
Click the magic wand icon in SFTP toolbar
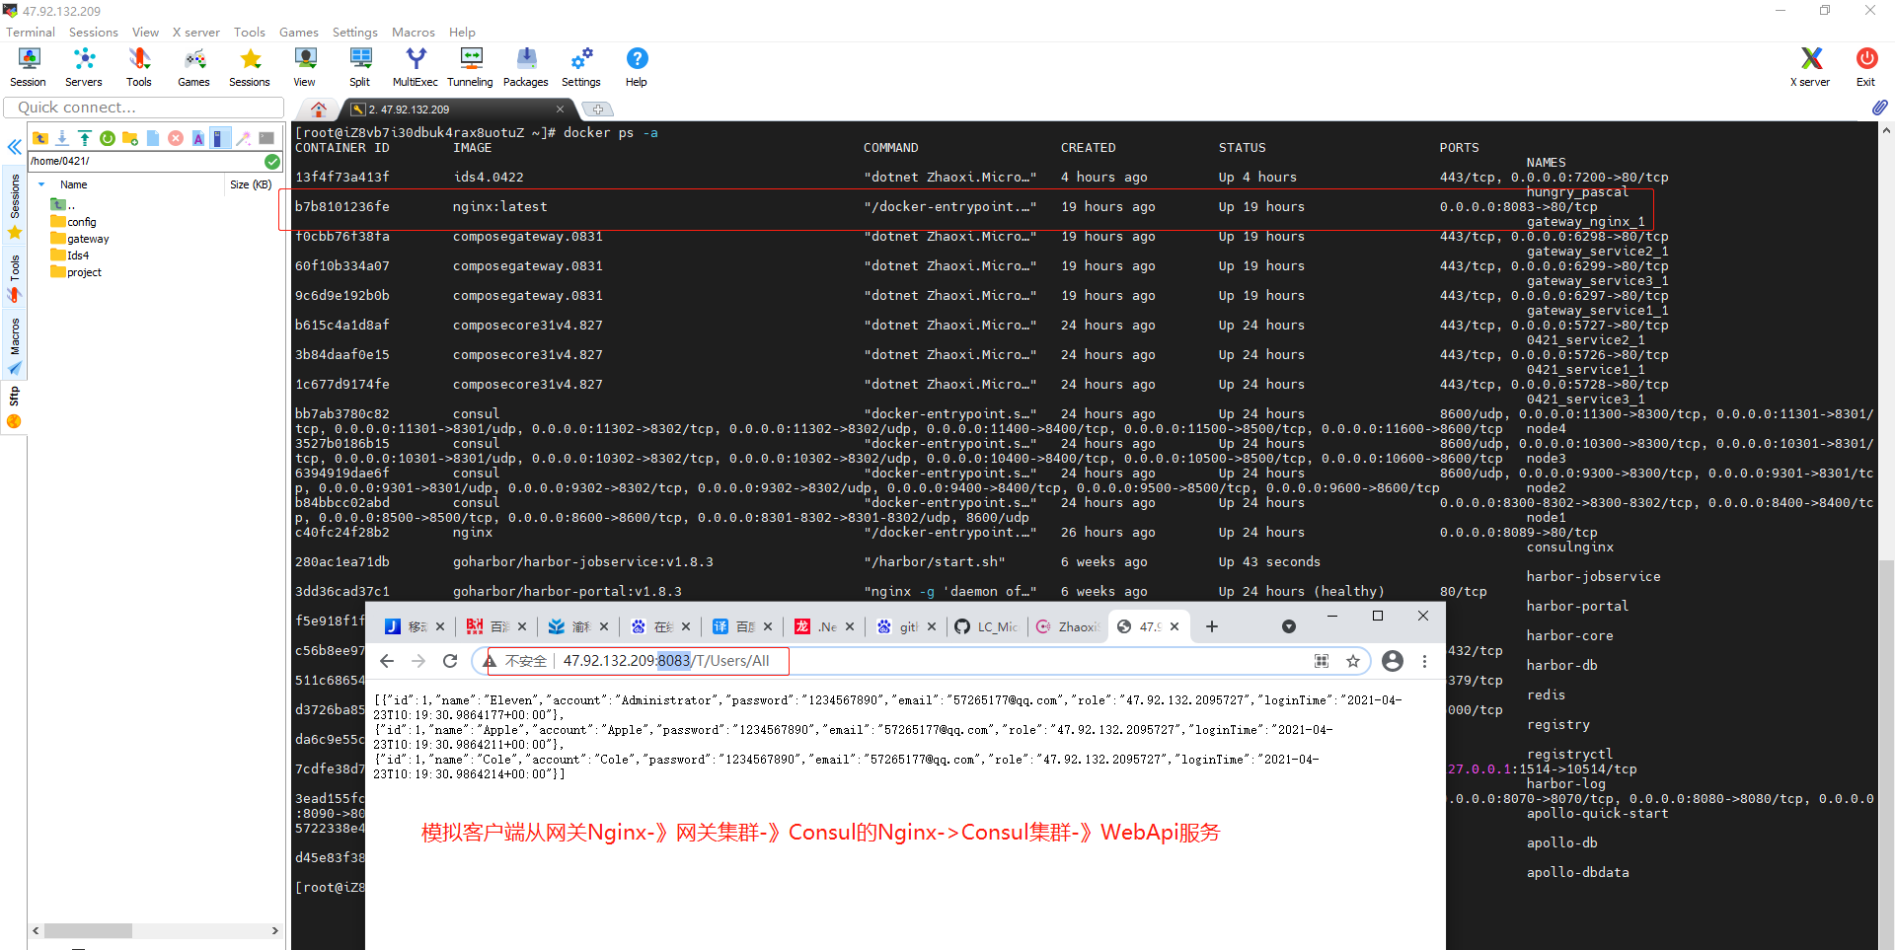[x=244, y=138]
